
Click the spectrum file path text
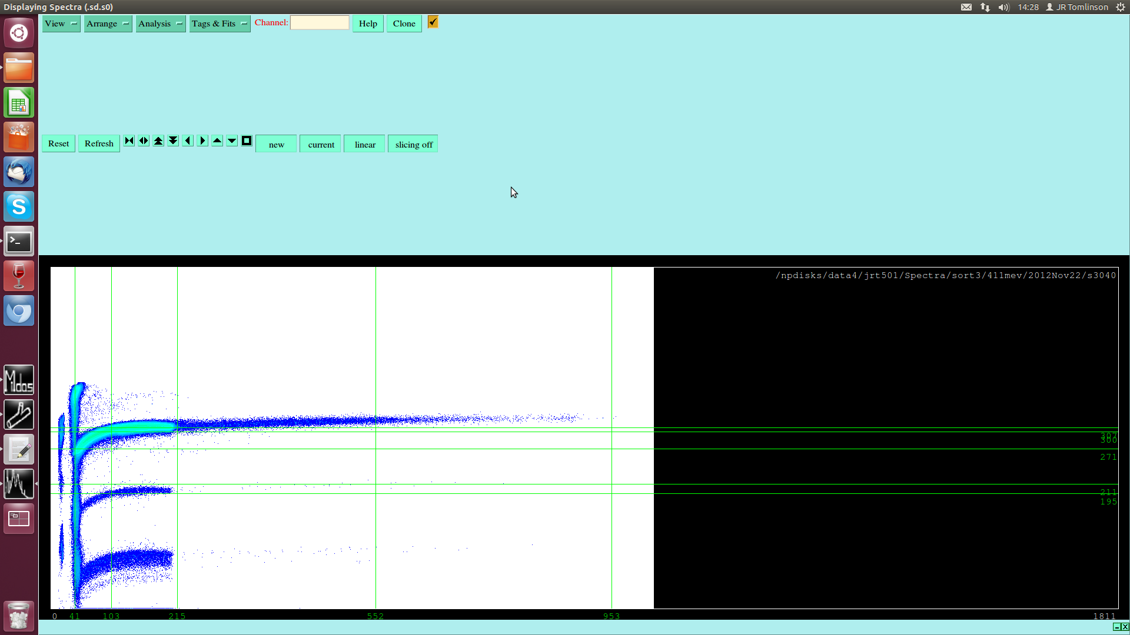(946, 275)
